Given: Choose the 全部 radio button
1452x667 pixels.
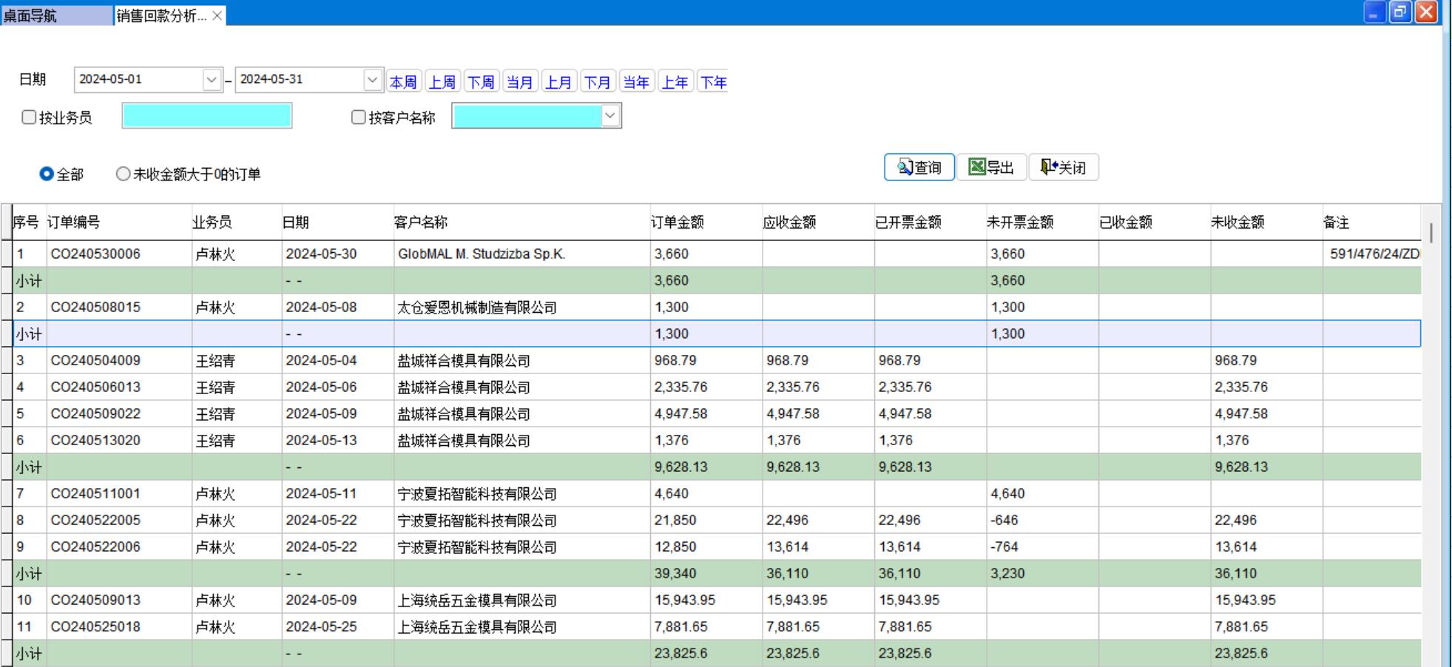Looking at the screenshot, I should (47, 174).
